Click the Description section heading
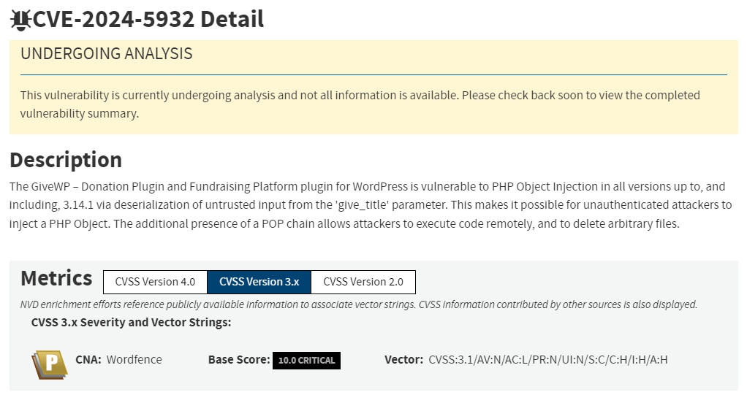 tap(66, 160)
